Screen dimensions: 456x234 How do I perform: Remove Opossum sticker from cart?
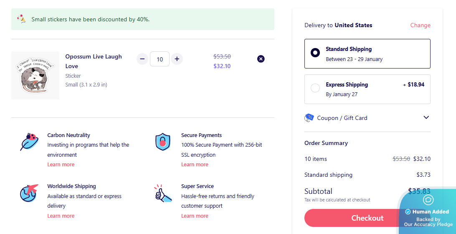pyautogui.click(x=261, y=59)
